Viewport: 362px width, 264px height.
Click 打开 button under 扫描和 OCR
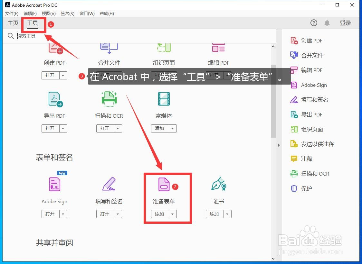(105, 128)
